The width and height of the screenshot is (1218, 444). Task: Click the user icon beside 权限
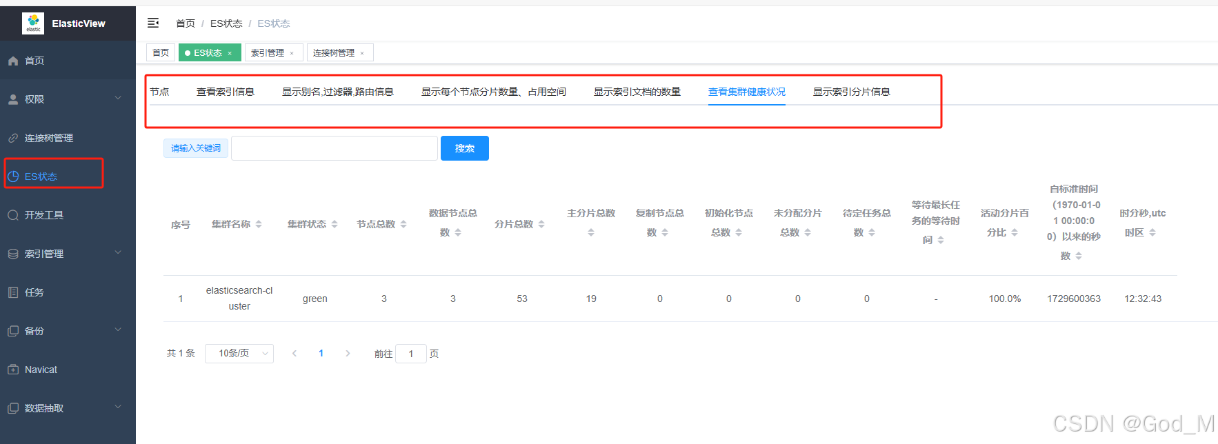[13, 99]
